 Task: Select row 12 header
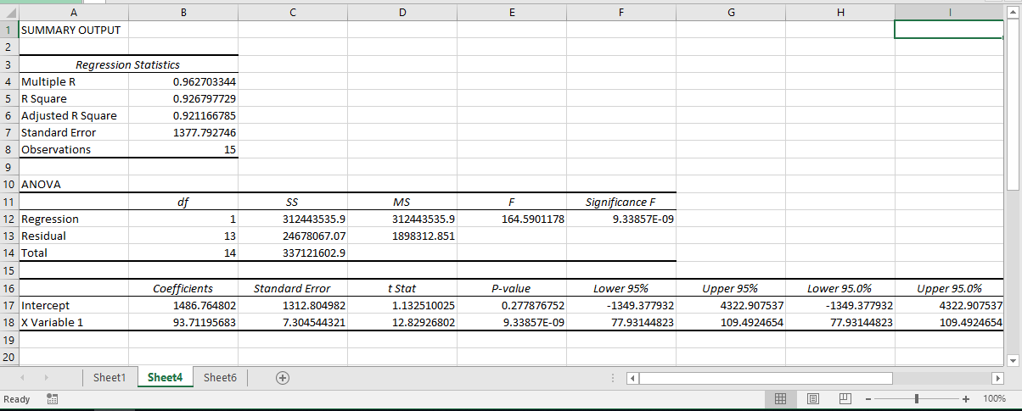(8, 219)
